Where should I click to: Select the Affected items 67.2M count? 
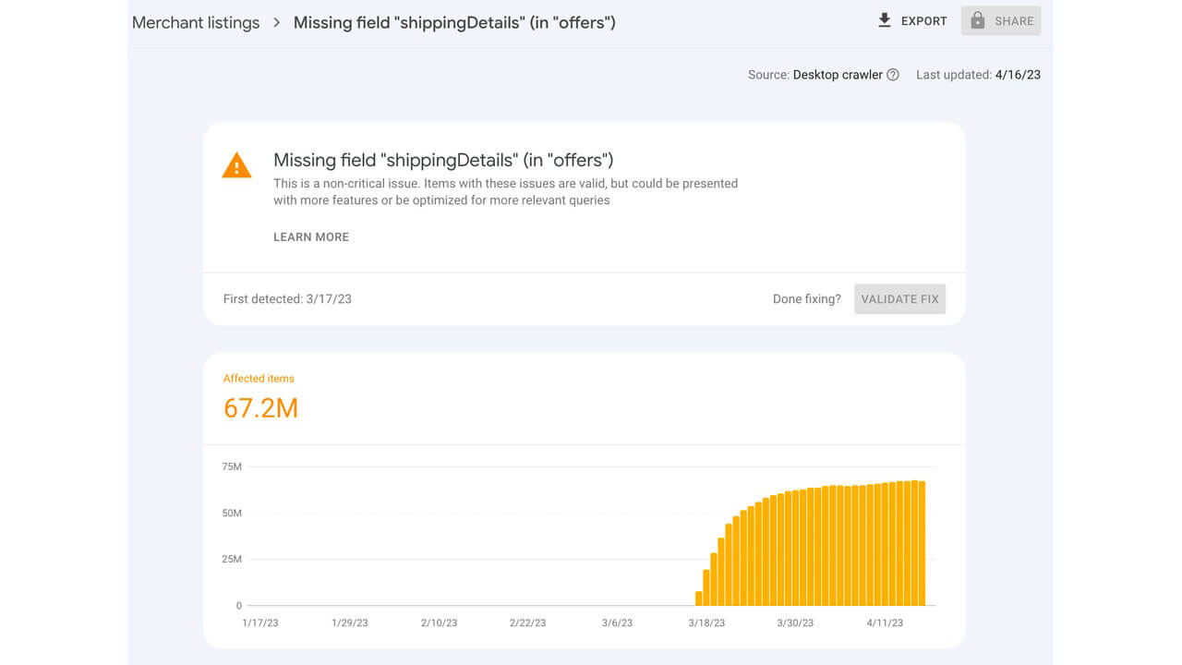[x=260, y=407]
